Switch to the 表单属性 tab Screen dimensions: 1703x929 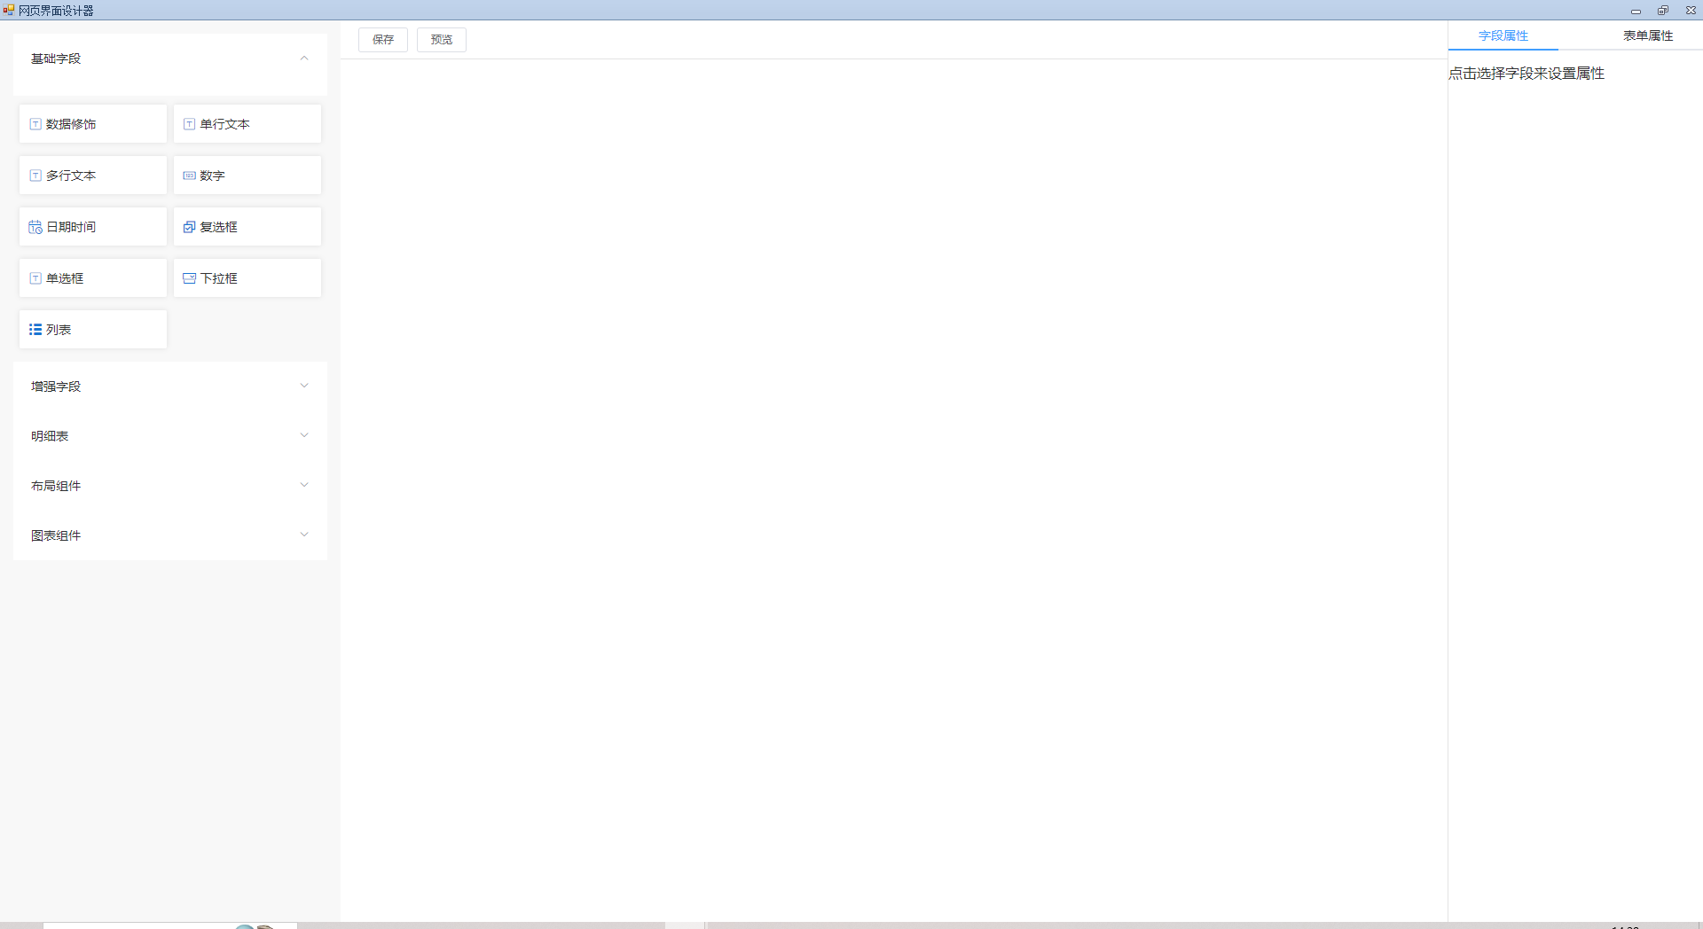coord(1647,35)
